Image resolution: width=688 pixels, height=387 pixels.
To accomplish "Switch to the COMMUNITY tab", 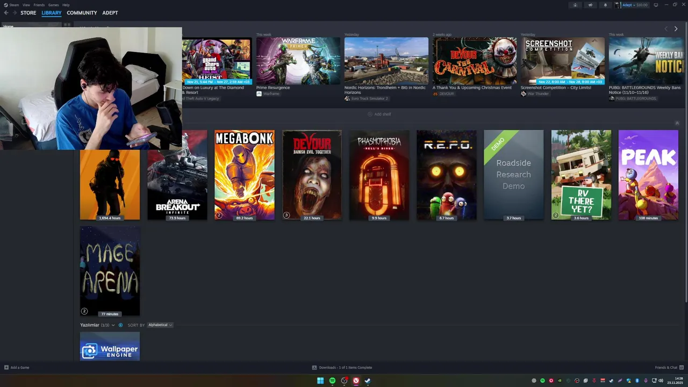I will pos(82,12).
